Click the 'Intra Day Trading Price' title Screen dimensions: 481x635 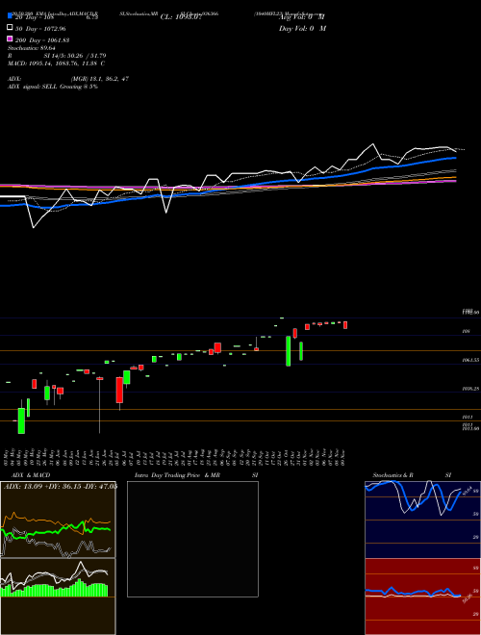click(x=167, y=475)
